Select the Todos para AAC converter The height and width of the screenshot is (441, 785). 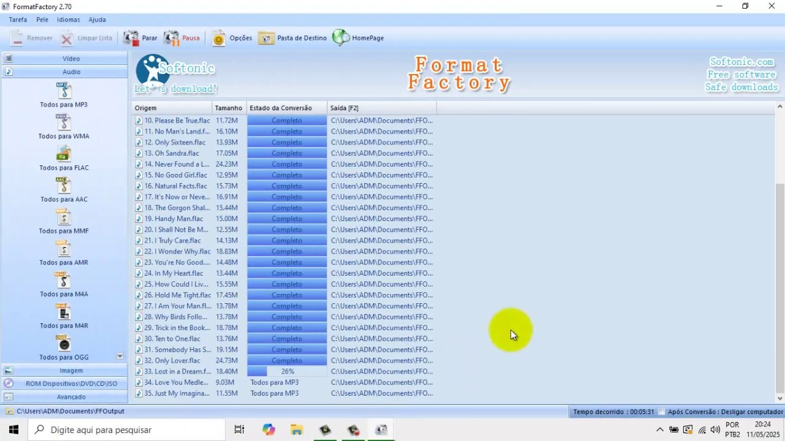tap(64, 190)
